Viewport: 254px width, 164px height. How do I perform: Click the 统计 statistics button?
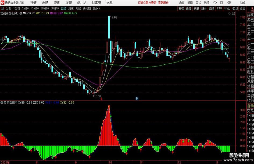[204, 8]
